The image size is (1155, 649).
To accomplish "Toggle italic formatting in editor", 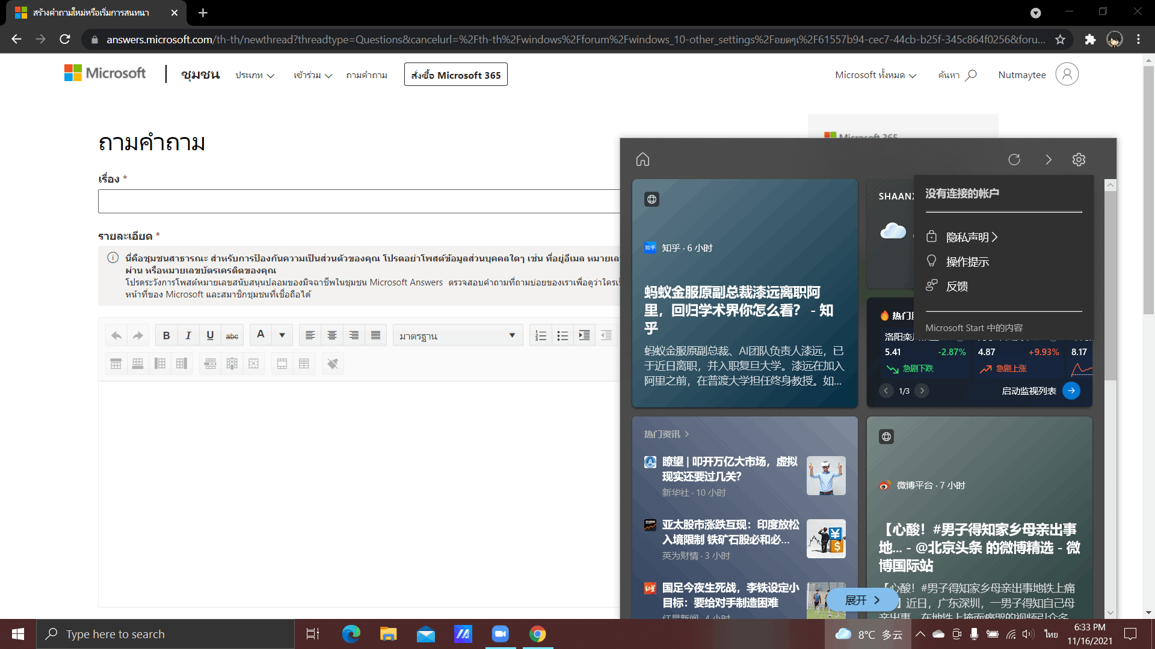I will pyautogui.click(x=188, y=335).
